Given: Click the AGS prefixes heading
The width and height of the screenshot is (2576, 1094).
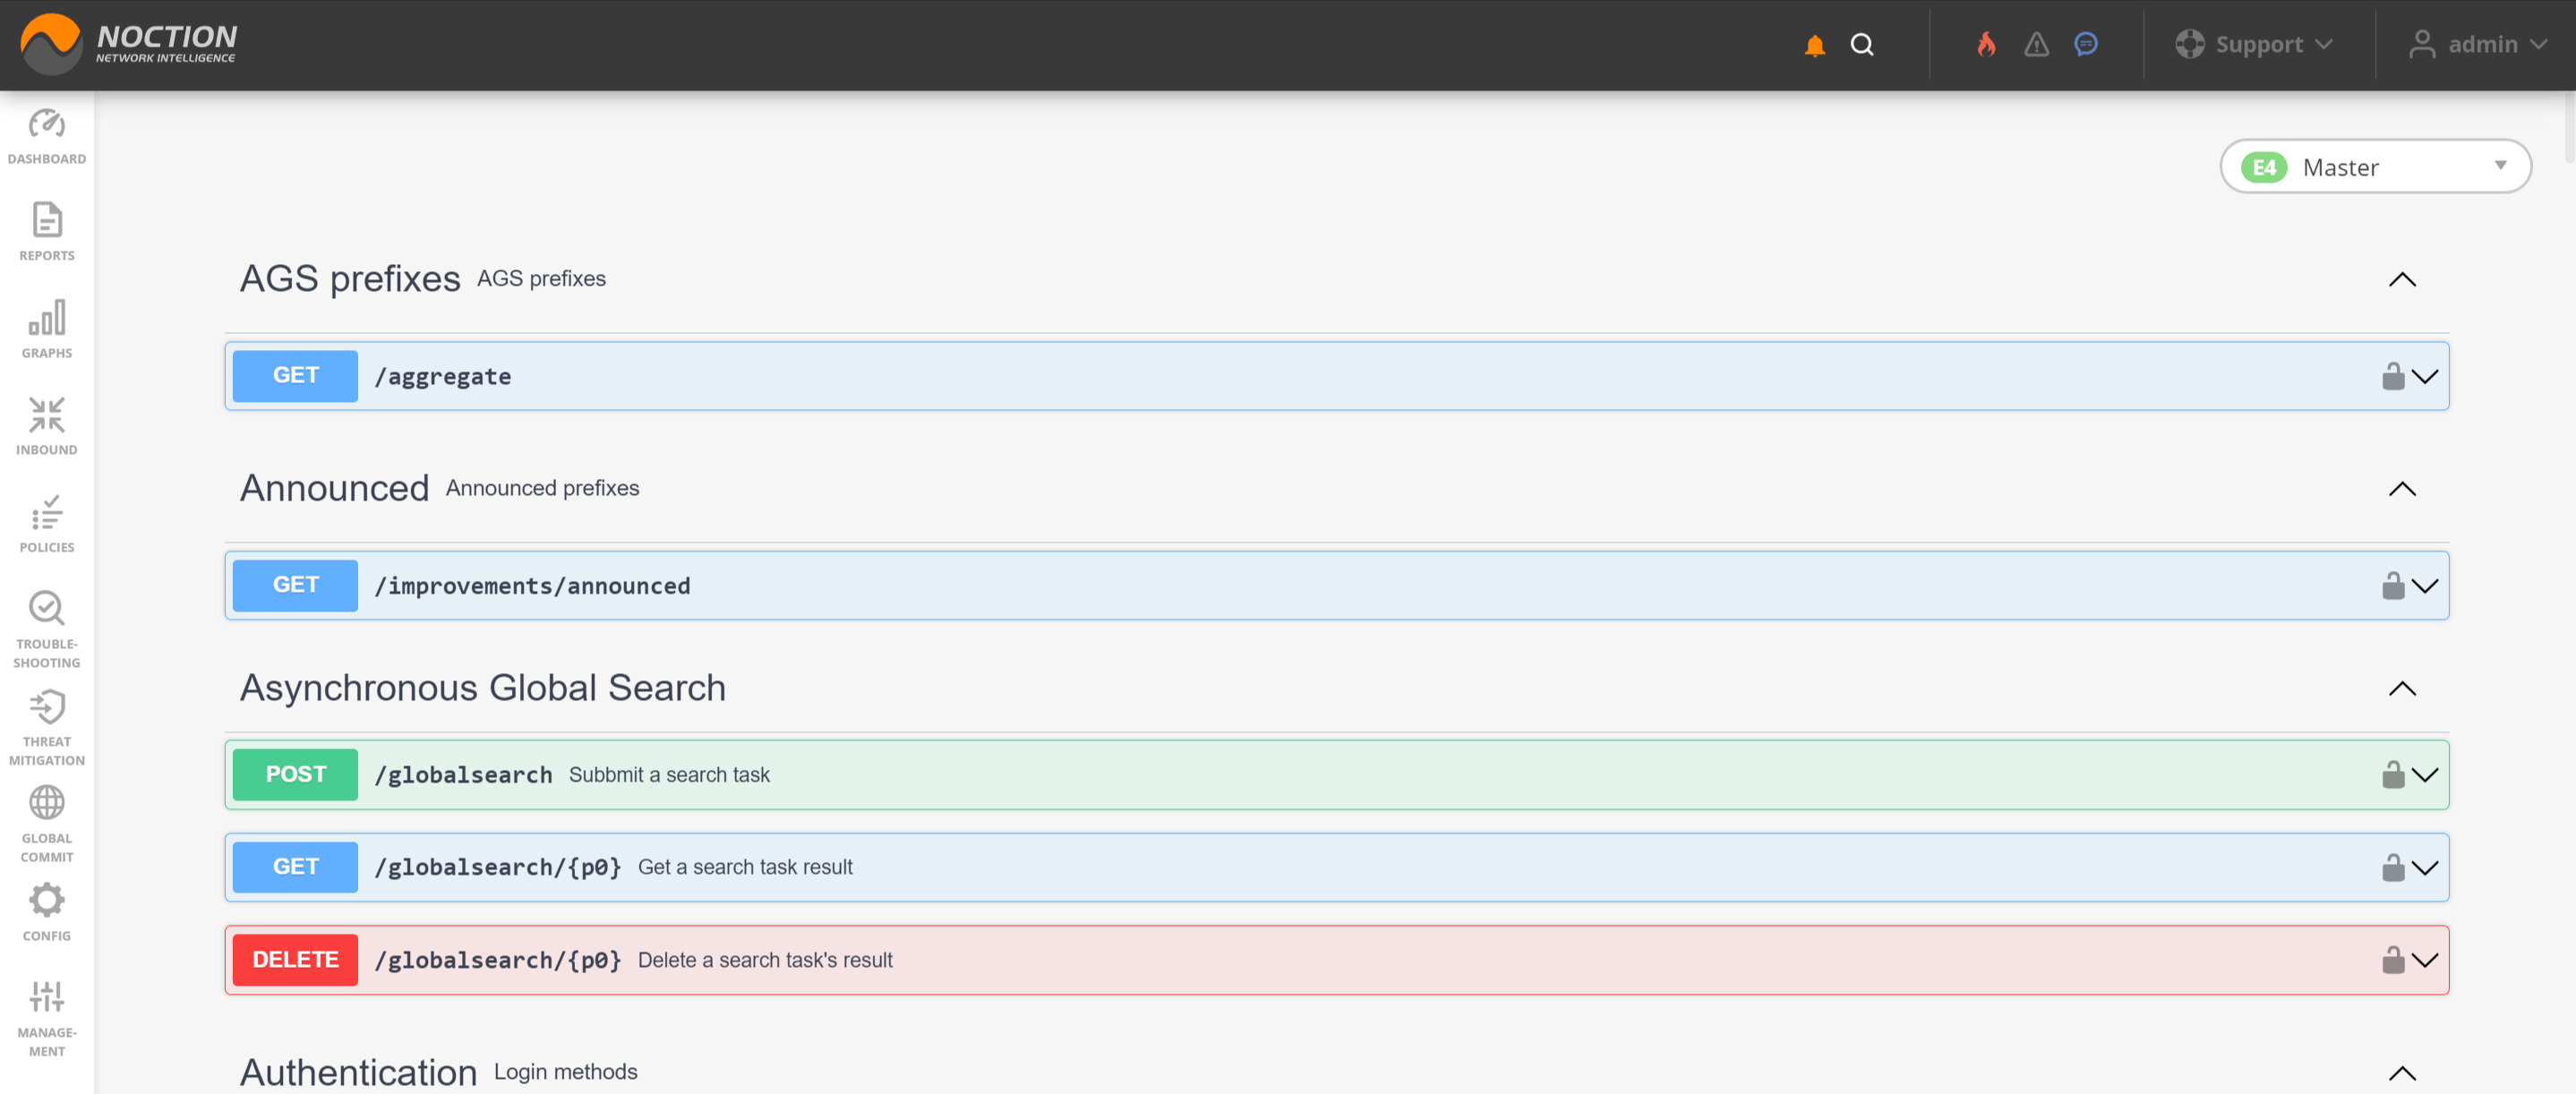Looking at the screenshot, I should (x=350, y=278).
